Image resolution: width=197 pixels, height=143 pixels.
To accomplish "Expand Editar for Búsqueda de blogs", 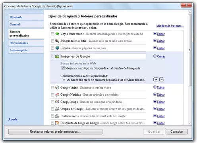I will 159,123.
